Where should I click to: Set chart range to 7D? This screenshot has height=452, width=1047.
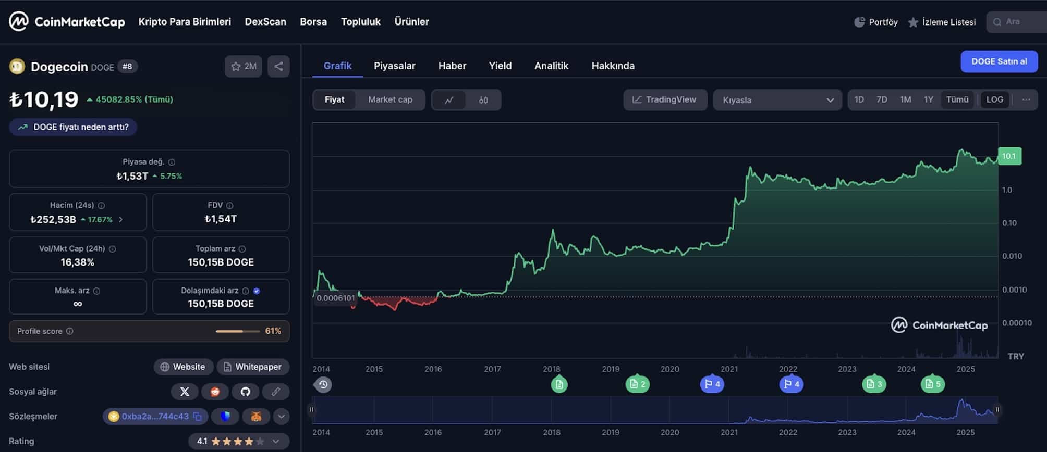pyautogui.click(x=882, y=100)
